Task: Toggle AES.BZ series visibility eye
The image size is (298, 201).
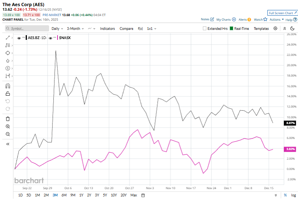Action: point(19,38)
